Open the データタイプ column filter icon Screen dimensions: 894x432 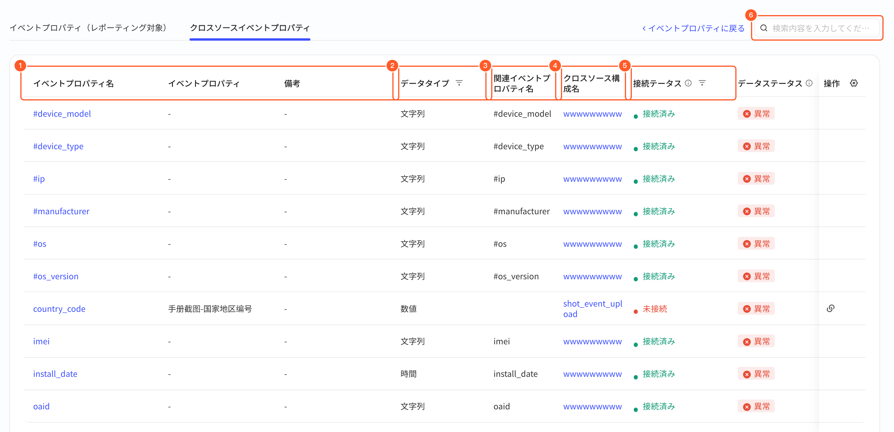tap(459, 83)
